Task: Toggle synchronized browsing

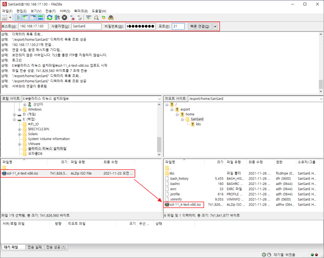Action: coord(104,18)
